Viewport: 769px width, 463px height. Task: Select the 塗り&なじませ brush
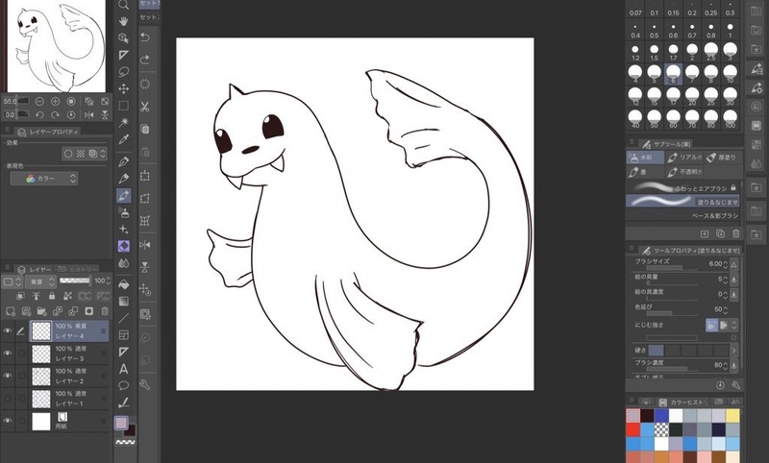pyautogui.click(x=682, y=202)
